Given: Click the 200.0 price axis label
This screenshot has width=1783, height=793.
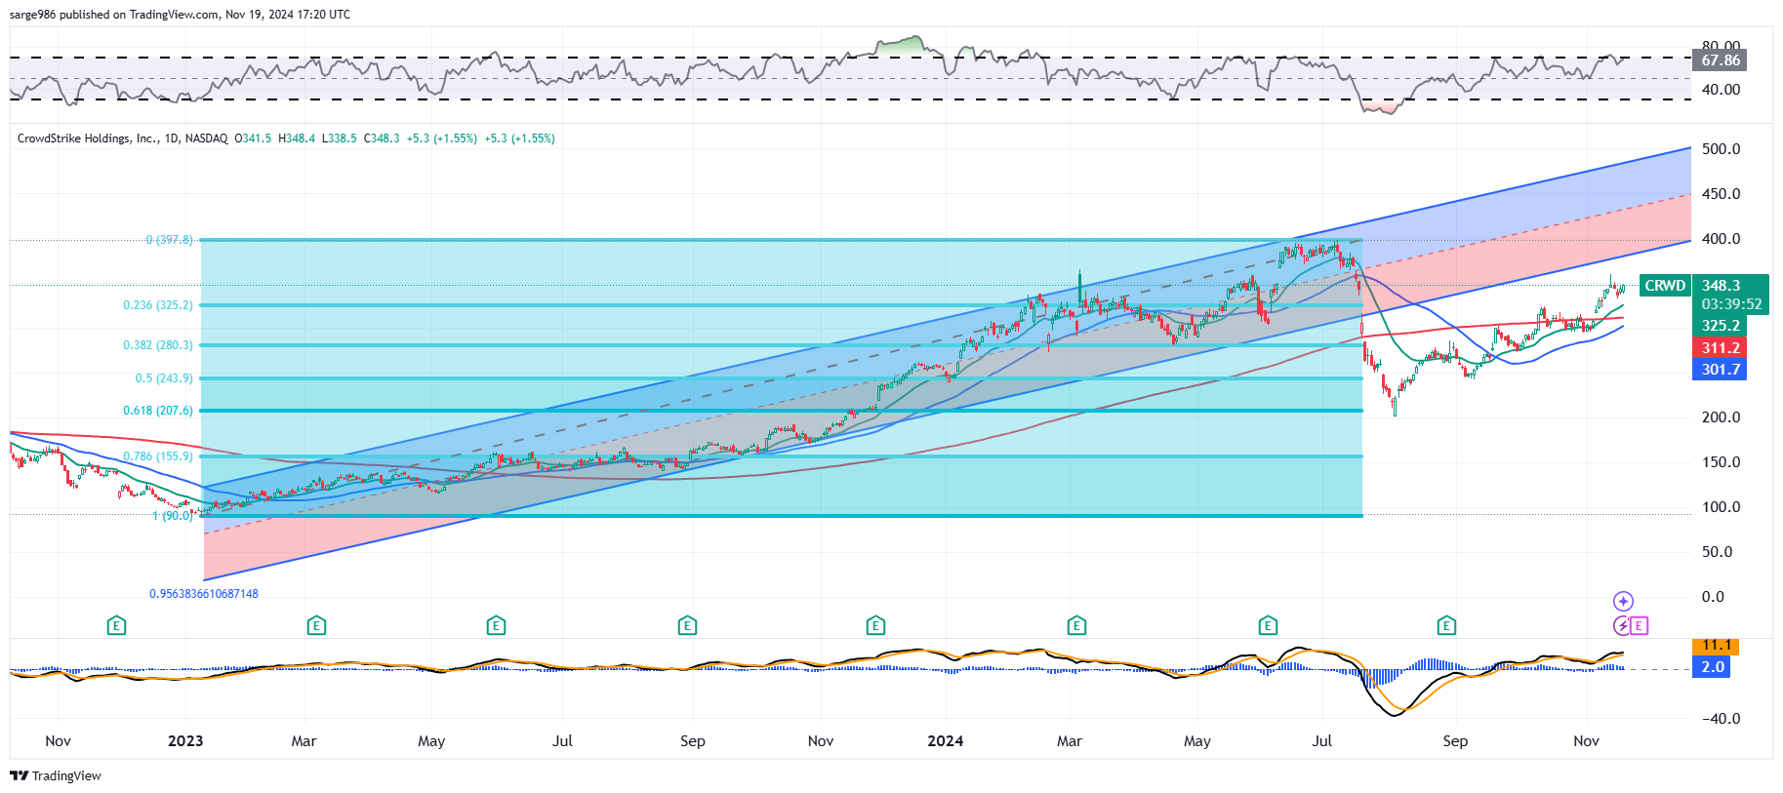Looking at the screenshot, I should tap(1721, 417).
